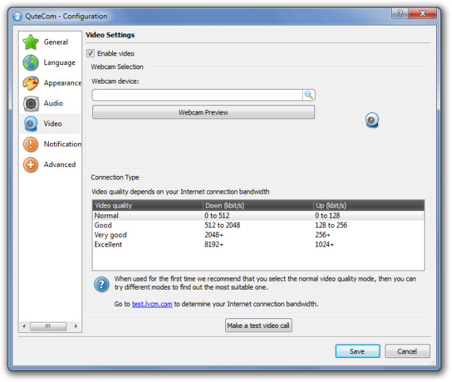Click the '8192+' cell

pos(214,244)
